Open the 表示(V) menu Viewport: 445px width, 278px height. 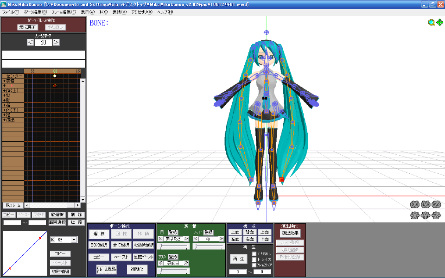click(88, 12)
